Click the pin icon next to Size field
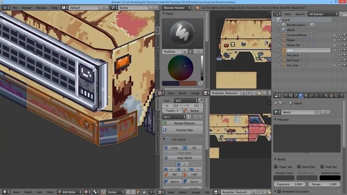This screenshot has height=195, width=347. pos(201,101)
